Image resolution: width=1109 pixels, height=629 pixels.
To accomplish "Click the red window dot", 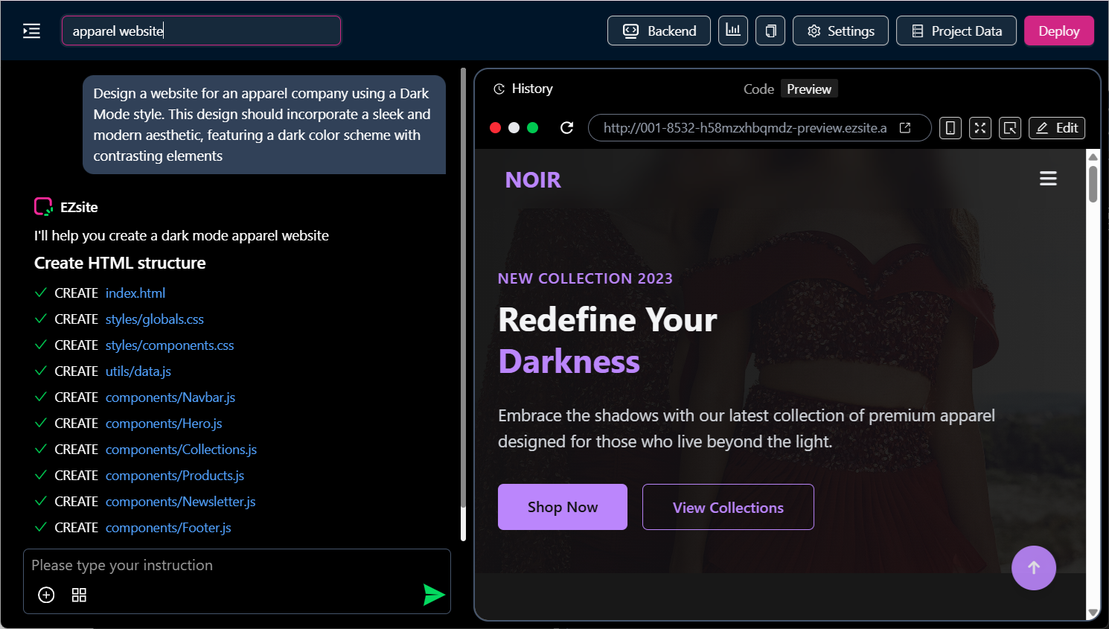I will click(x=495, y=127).
